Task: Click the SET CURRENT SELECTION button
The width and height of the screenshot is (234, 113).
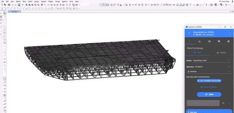Action: (x=209, y=81)
